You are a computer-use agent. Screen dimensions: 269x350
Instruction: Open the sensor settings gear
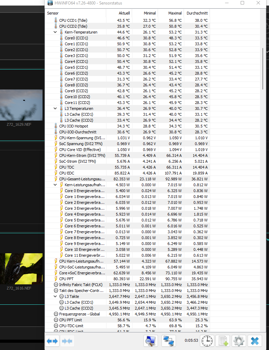tap(239, 341)
